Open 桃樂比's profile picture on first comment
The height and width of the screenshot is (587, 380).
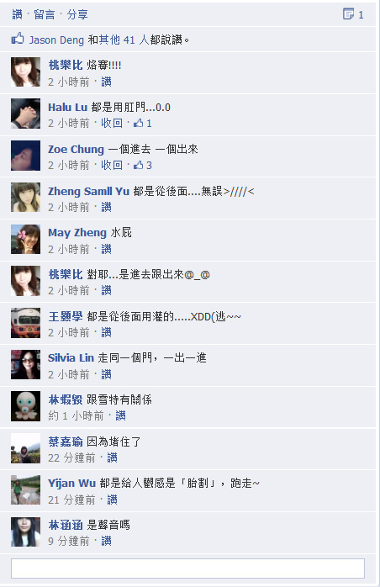click(x=25, y=71)
